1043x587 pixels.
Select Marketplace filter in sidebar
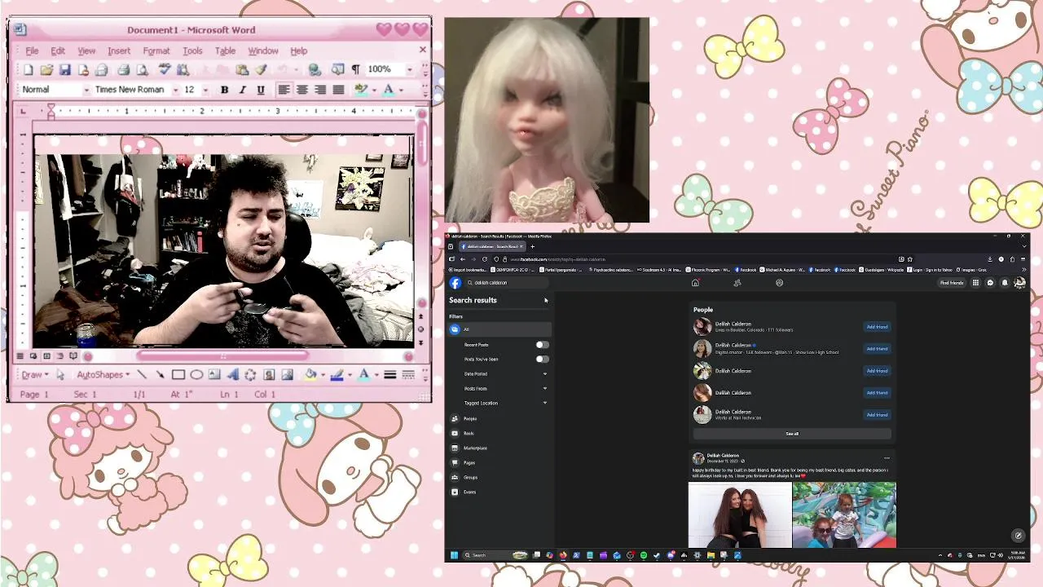point(499,448)
